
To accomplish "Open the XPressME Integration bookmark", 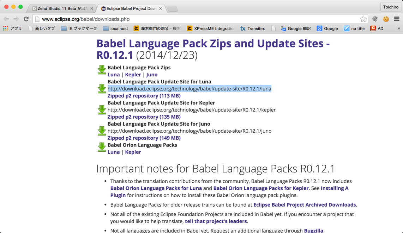I will click(211, 29).
